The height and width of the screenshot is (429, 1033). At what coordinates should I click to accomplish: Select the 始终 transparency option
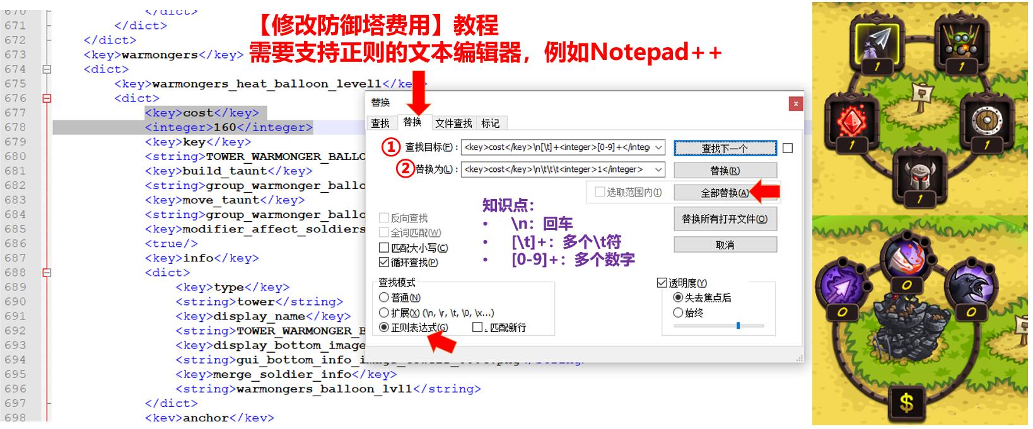(x=678, y=312)
